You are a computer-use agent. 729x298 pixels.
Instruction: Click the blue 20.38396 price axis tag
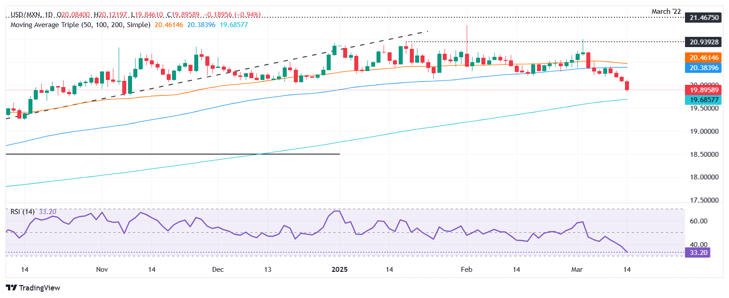704,68
